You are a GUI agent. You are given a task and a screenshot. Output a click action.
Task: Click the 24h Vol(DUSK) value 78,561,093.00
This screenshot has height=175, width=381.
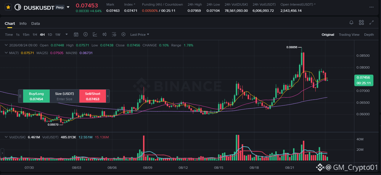click(x=236, y=11)
